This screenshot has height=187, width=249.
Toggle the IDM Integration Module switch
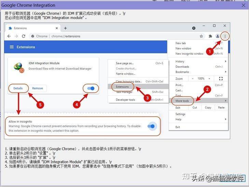91,88
